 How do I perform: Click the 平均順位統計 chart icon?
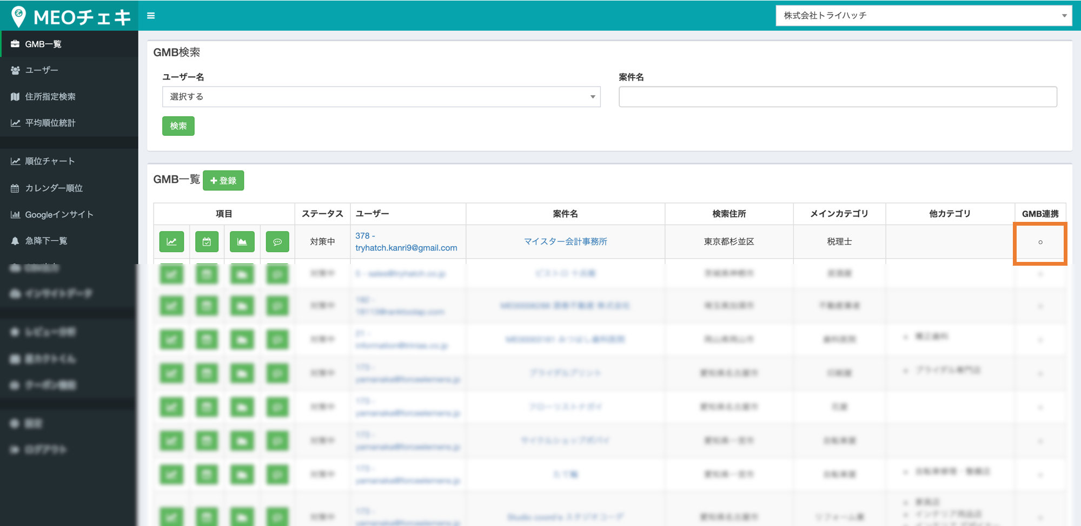pyautogui.click(x=15, y=123)
